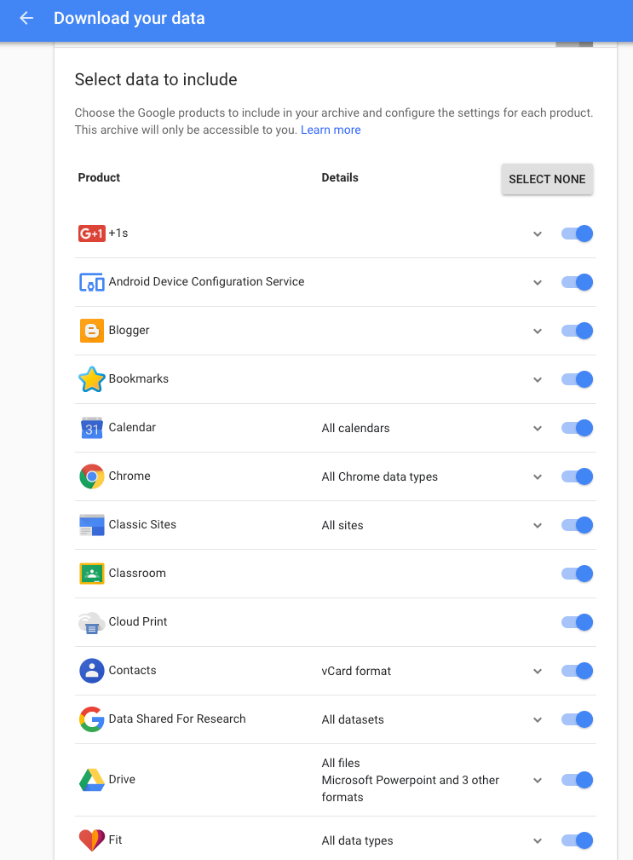Open the Learn more link
The image size is (633, 860).
point(331,130)
